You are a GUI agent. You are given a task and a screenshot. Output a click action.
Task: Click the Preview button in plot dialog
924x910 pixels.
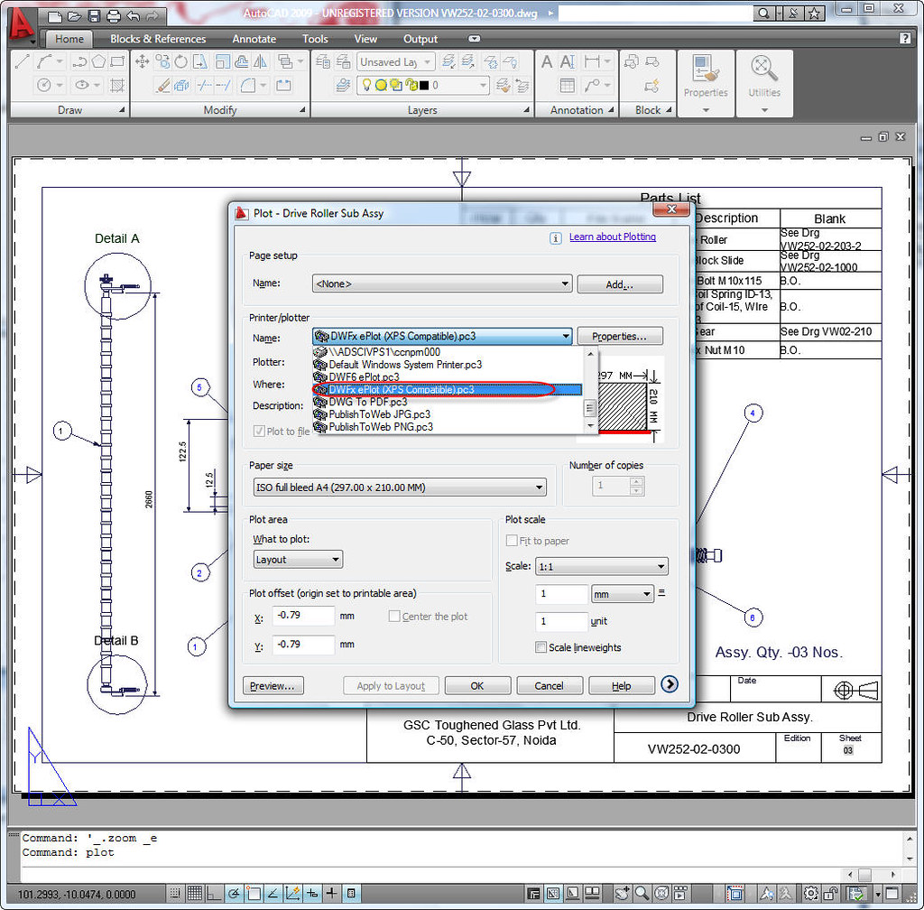pyautogui.click(x=273, y=684)
